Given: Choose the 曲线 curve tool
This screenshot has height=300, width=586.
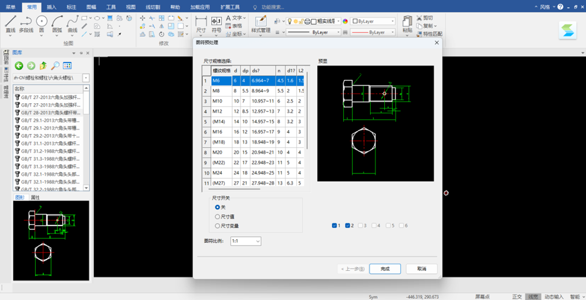Looking at the screenshot, I should click(72, 24).
